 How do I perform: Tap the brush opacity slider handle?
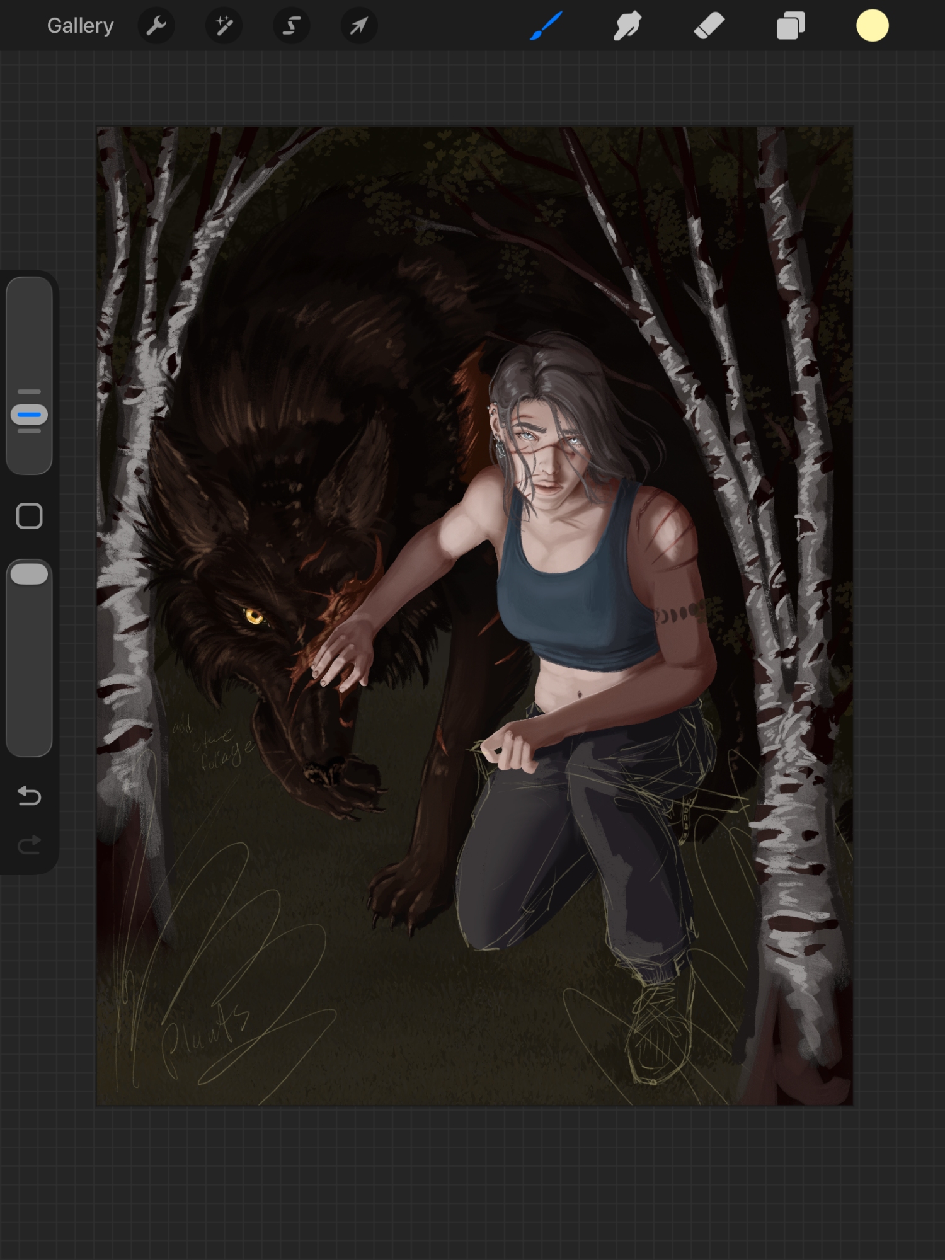29,574
